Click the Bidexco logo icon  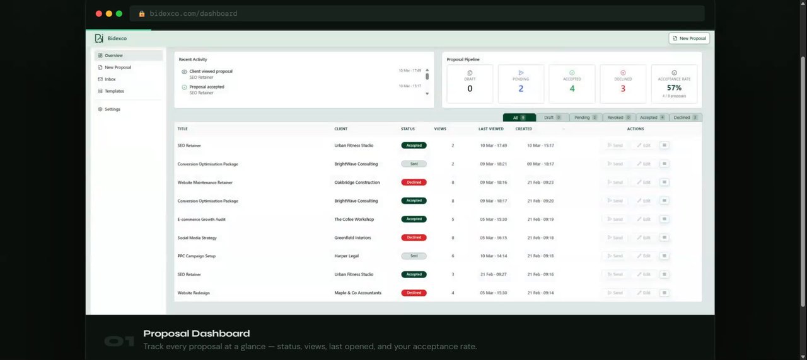pyautogui.click(x=99, y=38)
